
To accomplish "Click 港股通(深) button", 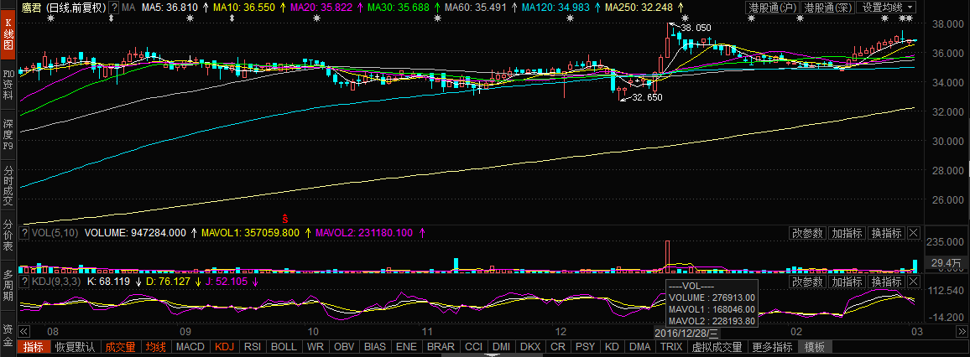I will click(x=827, y=8).
